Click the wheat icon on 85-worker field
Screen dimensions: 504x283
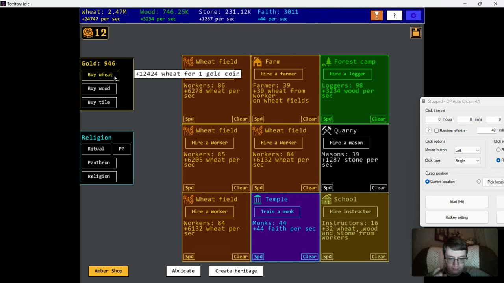[x=189, y=130]
